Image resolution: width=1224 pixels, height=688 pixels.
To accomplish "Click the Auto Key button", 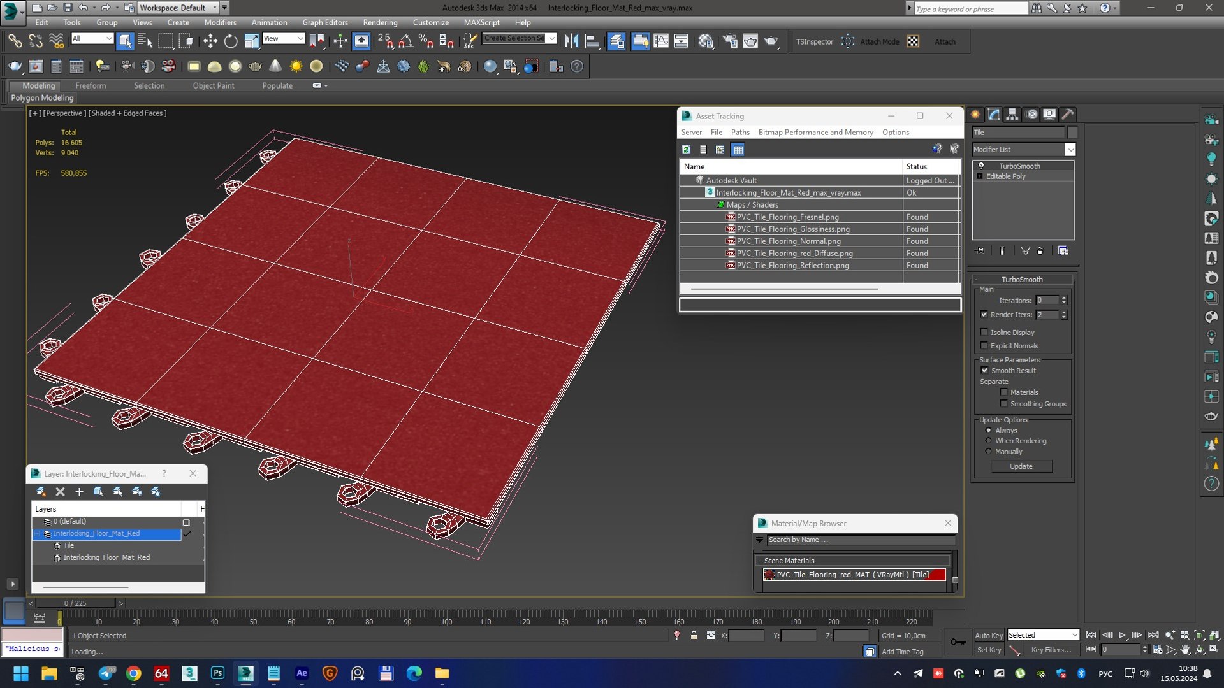I will (989, 636).
